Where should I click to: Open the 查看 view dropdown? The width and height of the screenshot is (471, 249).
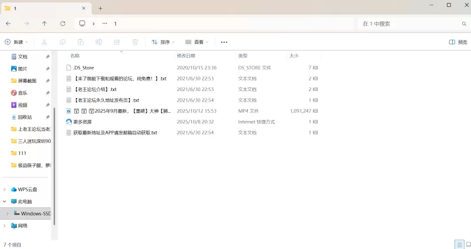(197, 42)
